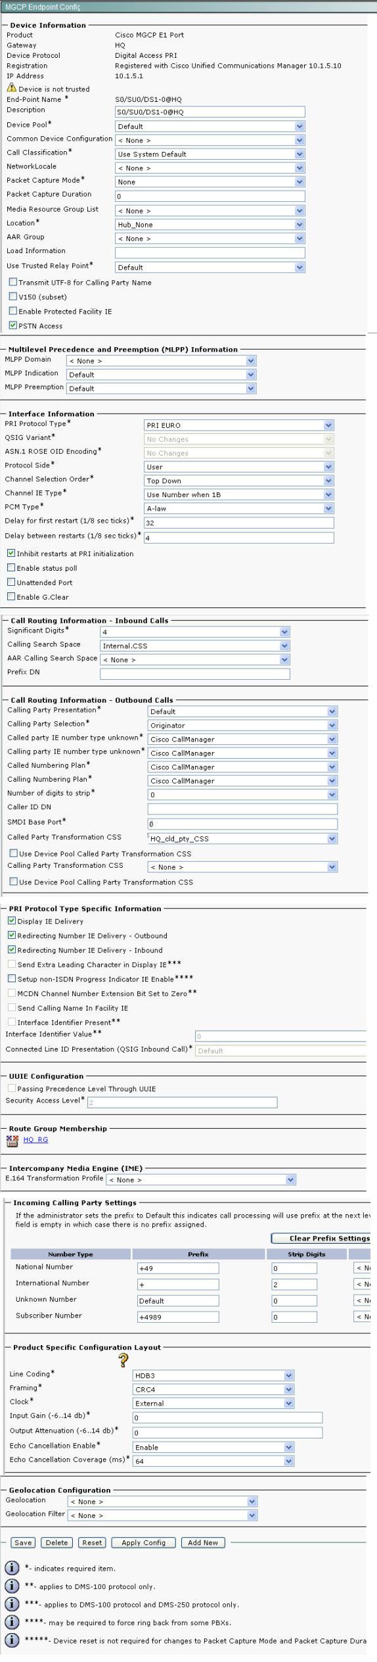Check Use Device Pool Calling Party Transformation CSS

click(x=14, y=882)
